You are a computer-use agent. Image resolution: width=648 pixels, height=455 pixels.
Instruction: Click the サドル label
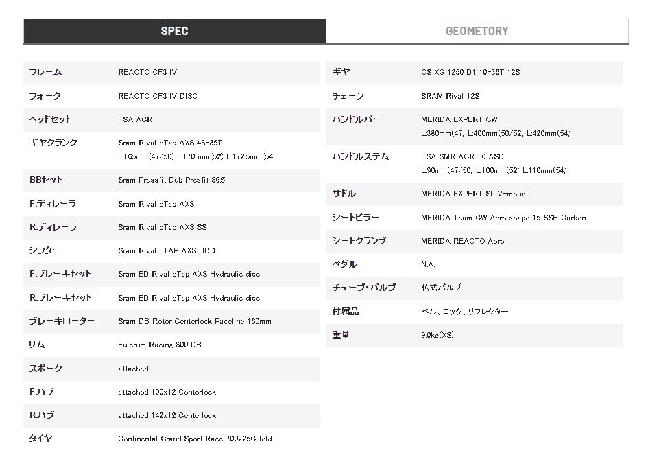point(344,194)
